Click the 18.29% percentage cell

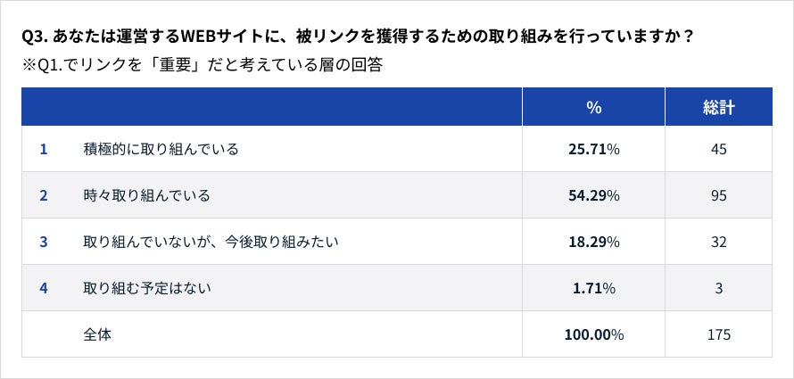tap(593, 242)
